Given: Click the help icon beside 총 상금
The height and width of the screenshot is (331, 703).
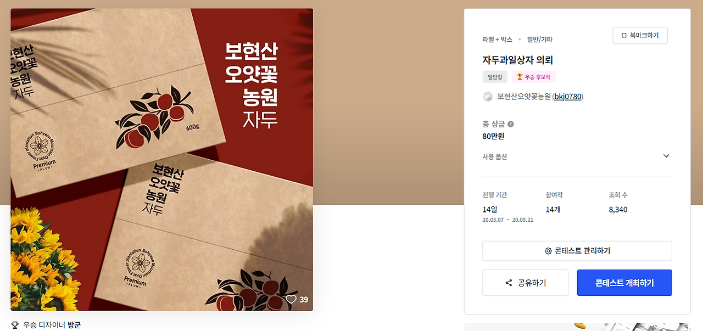Looking at the screenshot, I should click(511, 124).
